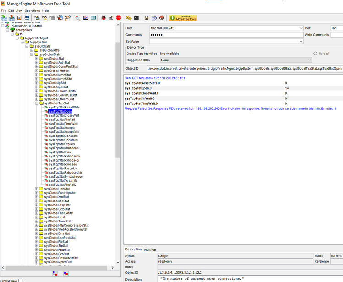343x282 pixels.
Task: Collapse the sysGlobalTcpStat tree node
Action: [36, 103]
